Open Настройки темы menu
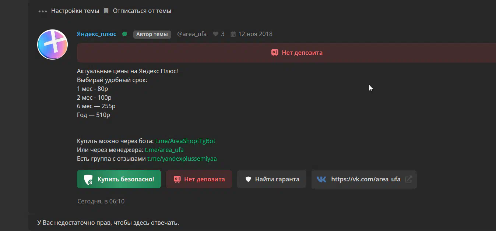 click(x=75, y=11)
